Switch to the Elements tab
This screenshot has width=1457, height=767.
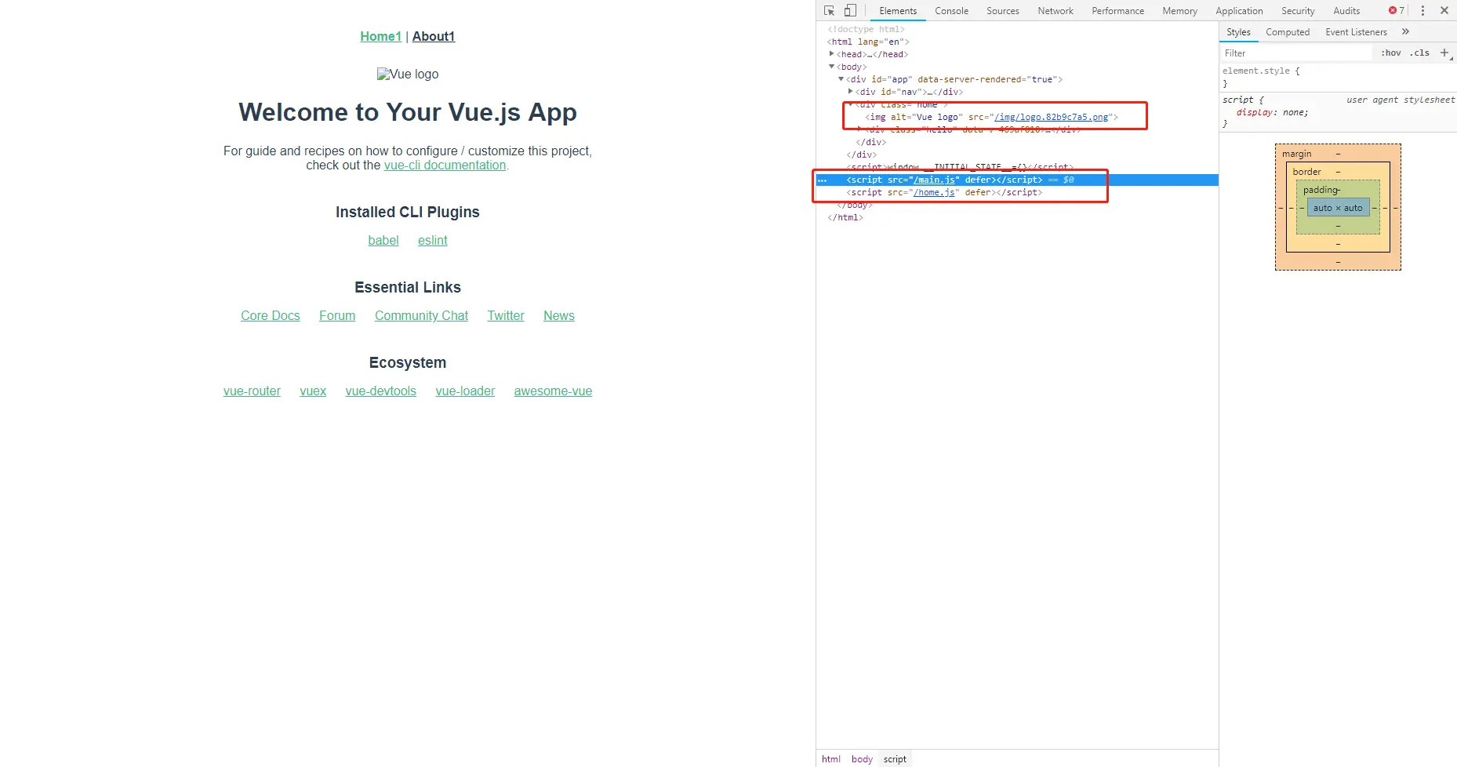click(898, 11)
